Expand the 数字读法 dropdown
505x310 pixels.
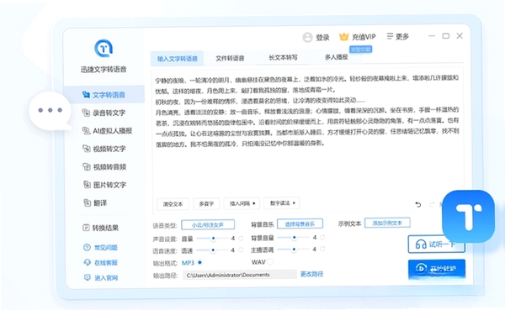coord(282,203)
